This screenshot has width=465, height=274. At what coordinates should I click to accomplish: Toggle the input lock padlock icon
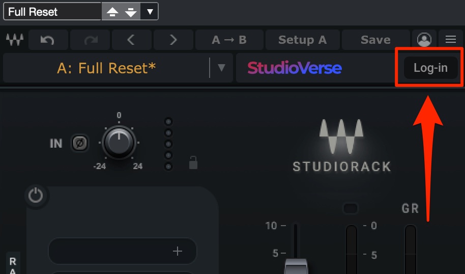[193, 162]
